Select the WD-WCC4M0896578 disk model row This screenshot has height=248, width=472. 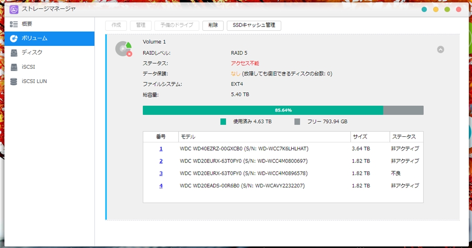(x=244, y=173)
